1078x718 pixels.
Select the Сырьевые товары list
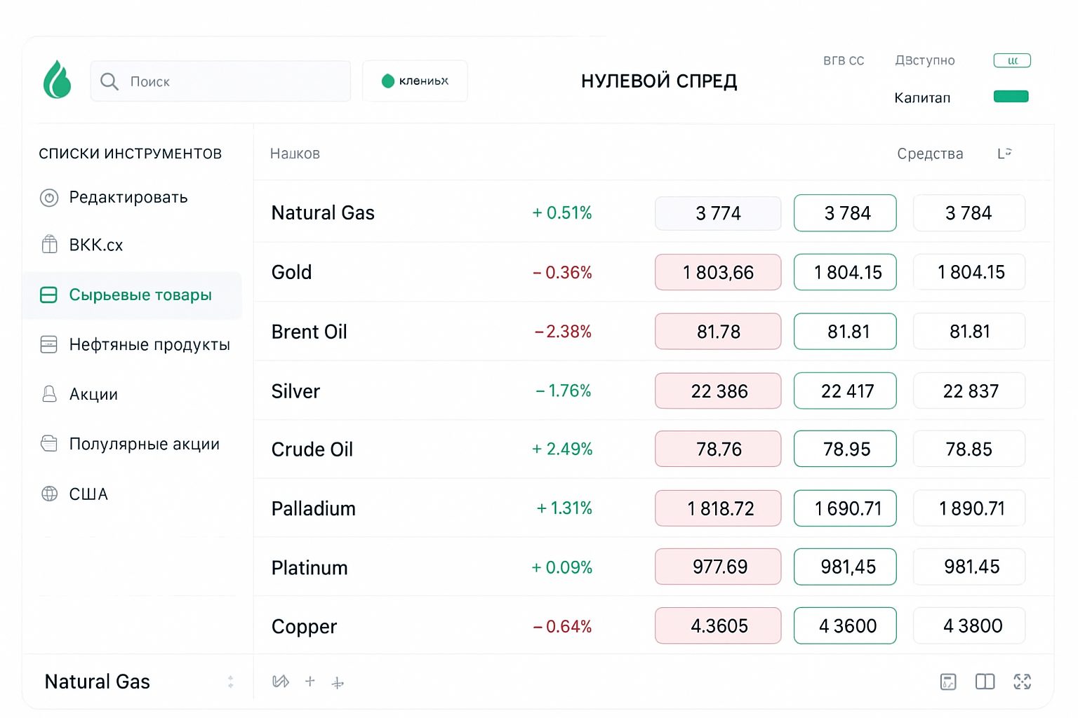click(x=140, y=295)
